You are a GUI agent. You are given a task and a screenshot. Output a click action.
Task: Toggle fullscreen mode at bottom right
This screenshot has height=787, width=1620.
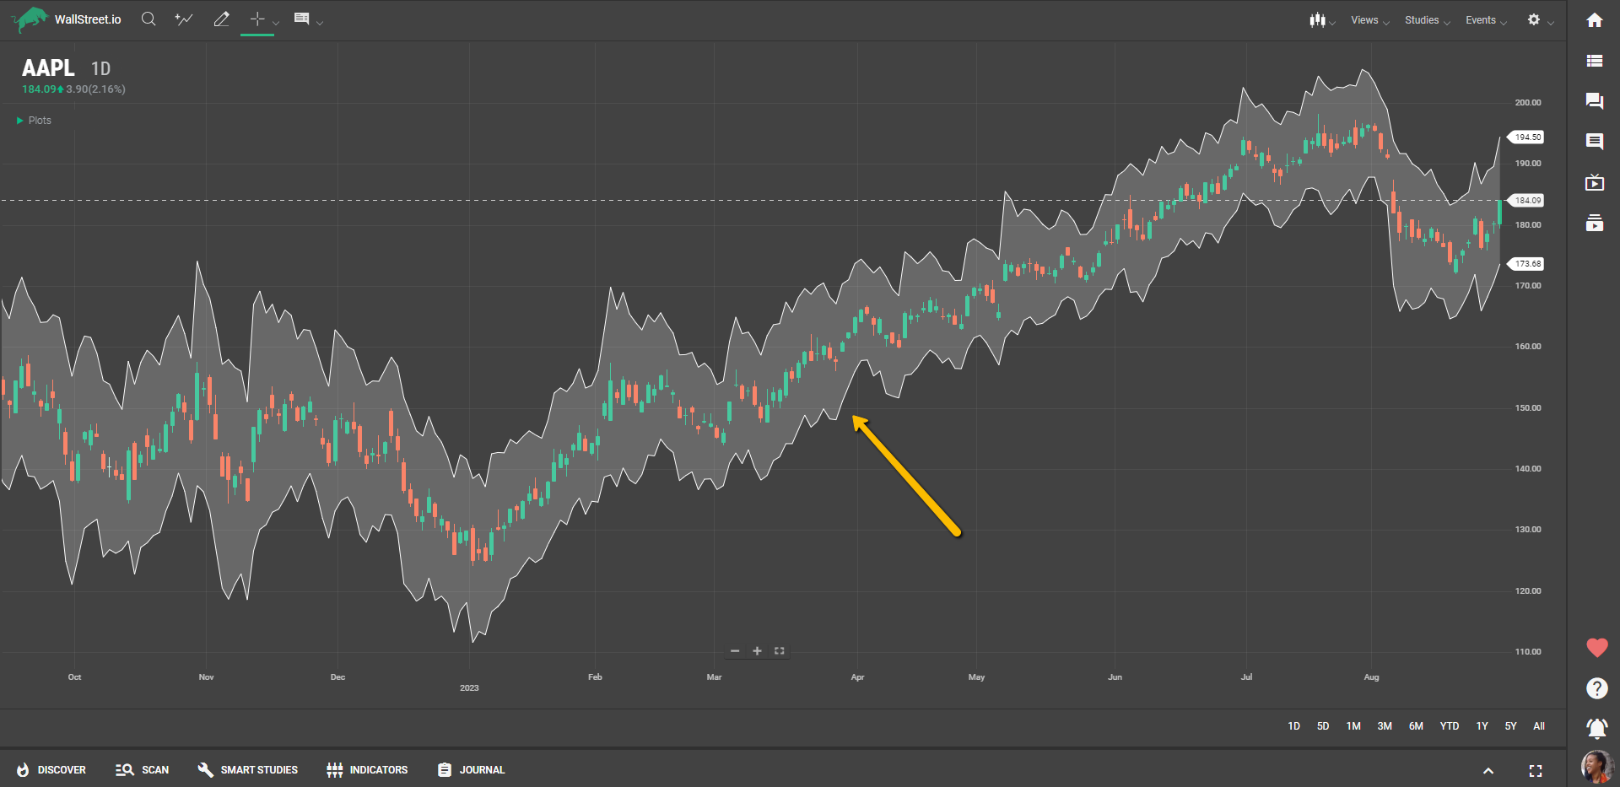click(x=1535, y=770)
